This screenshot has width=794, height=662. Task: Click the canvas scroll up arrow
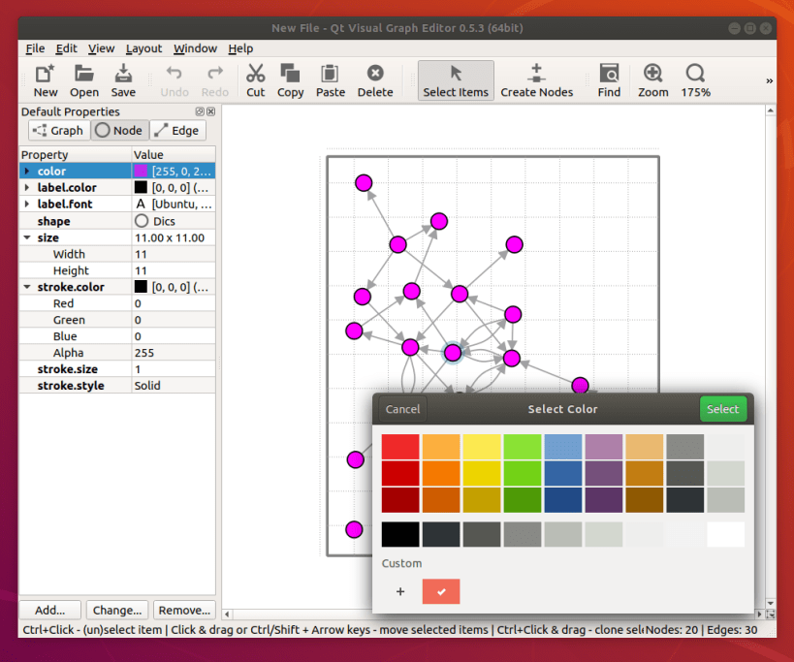(770, 110)
